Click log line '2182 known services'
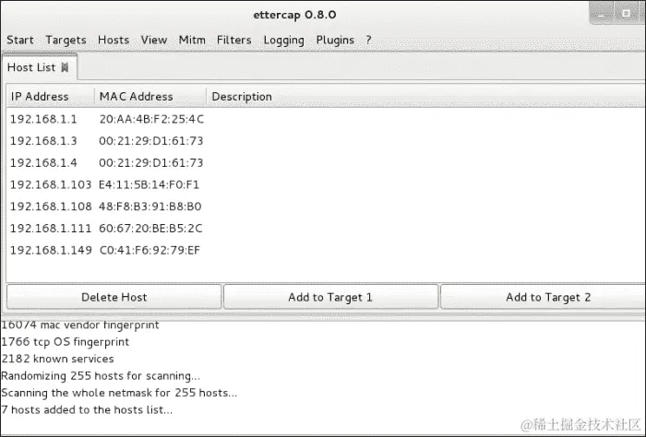This screenshot has height=437, width=646. click(x=57, y=359)
